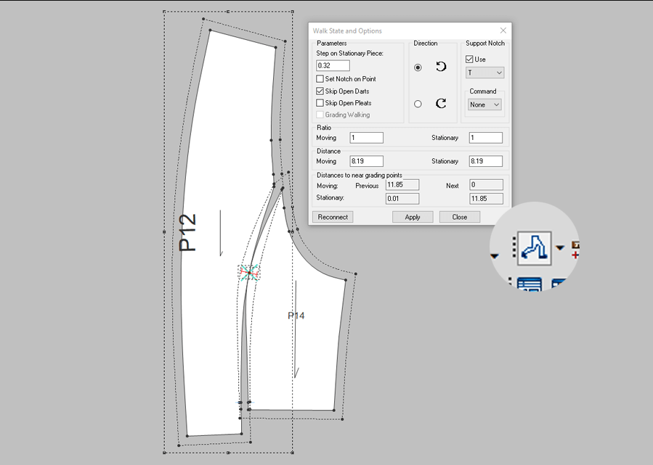The image size is (653, 465).
Task: Uncheck the Skip Open Darts option
Action: coord(320,91)
